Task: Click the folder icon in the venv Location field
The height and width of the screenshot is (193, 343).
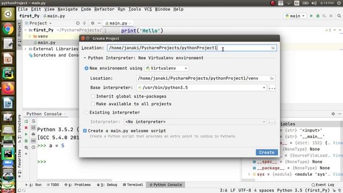Action: pos(272,78)
